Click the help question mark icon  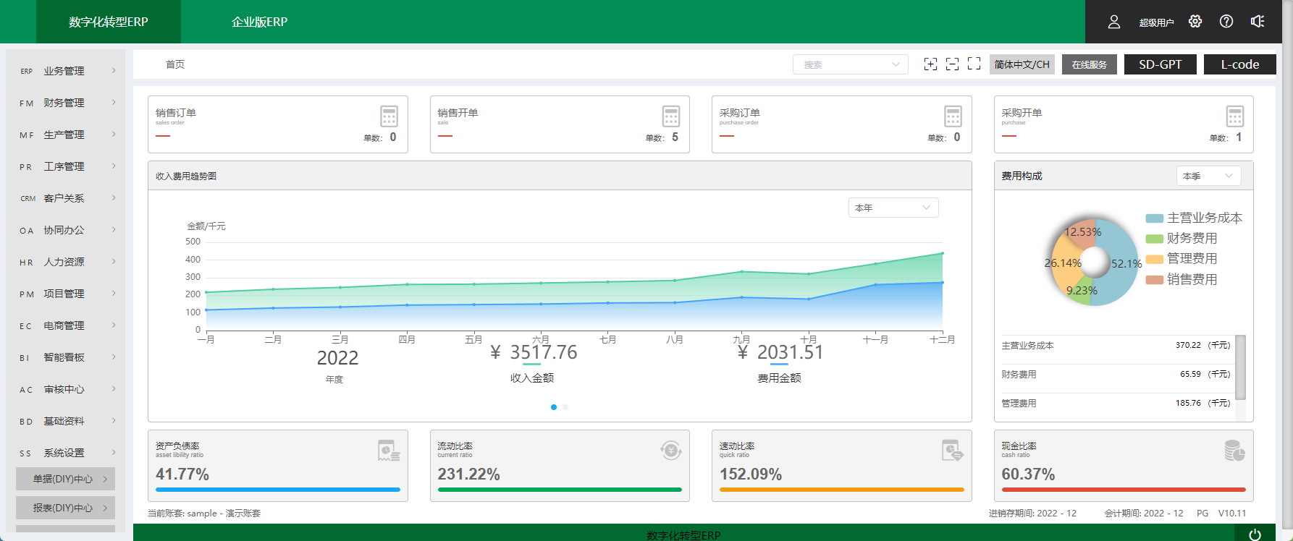(x=1226, y=22)
